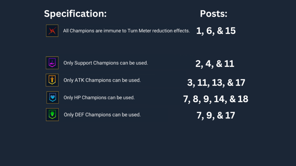This screenshot has width=296, height=166.
Task: Click the purple Support Champions icon
Action: coord(52,63)
